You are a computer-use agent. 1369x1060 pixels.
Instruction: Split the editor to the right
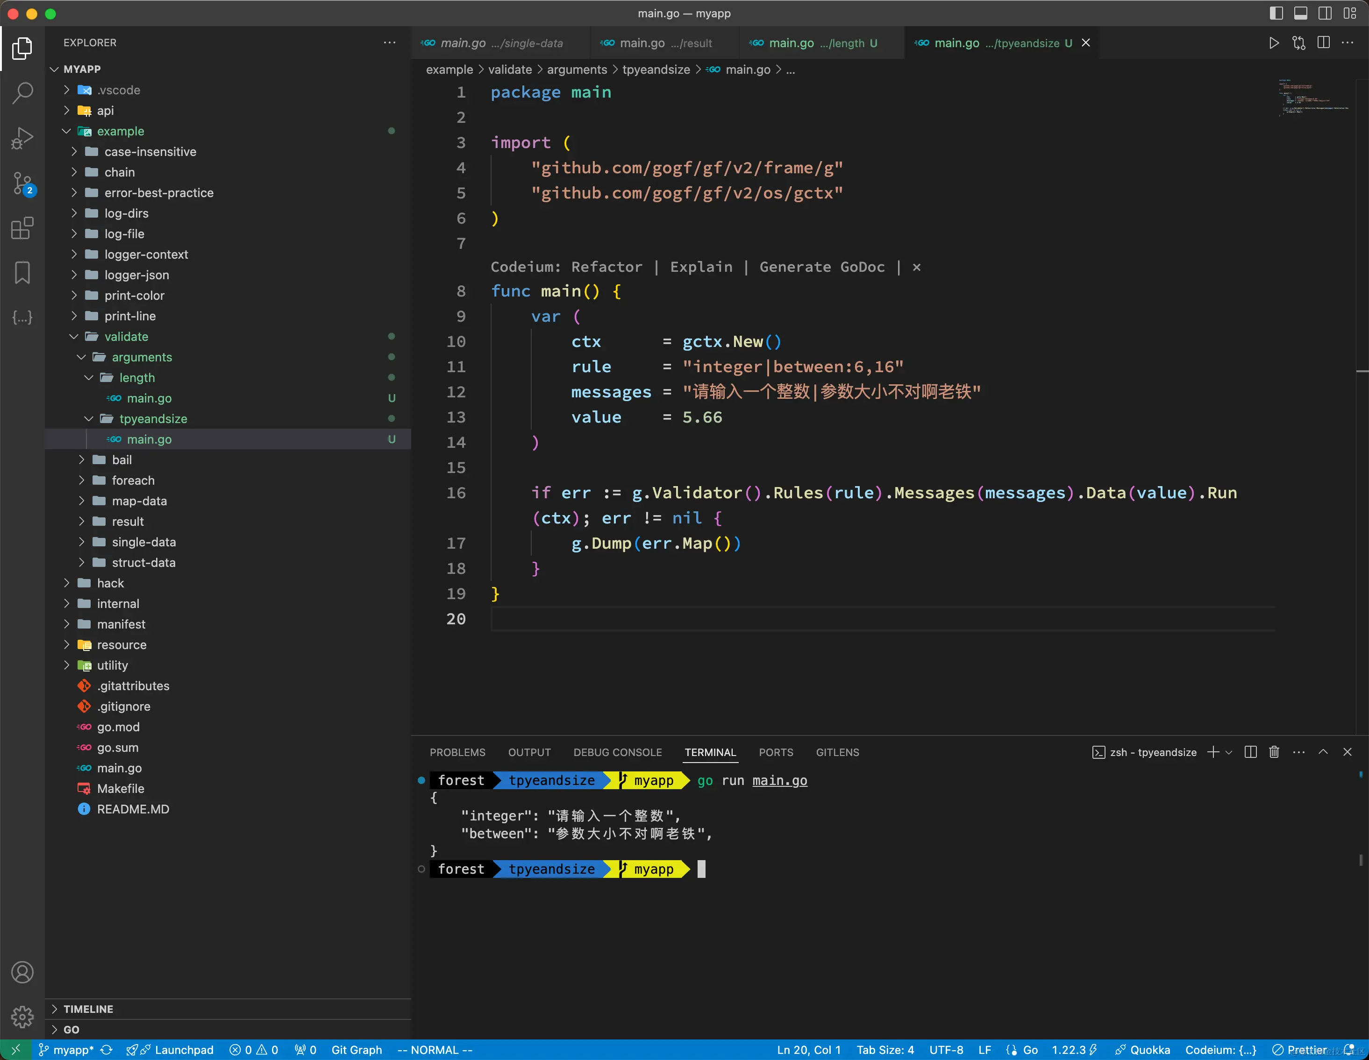1323,43
